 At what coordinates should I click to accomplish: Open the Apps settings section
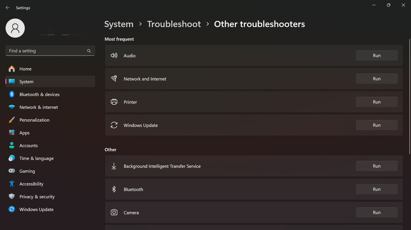pos(24,133)
